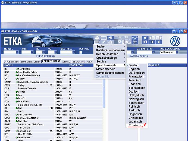Screen dimensions: 188x141
Task: Switch to the ARGENTINIEN tab
Action: point(11,62)
